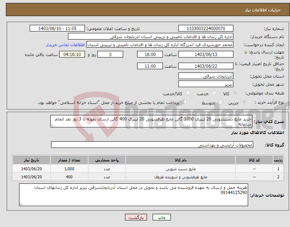
Task: Click the گروه کالا field محصولات آرایشی و بهداشتی
Action: coord(152,145)
